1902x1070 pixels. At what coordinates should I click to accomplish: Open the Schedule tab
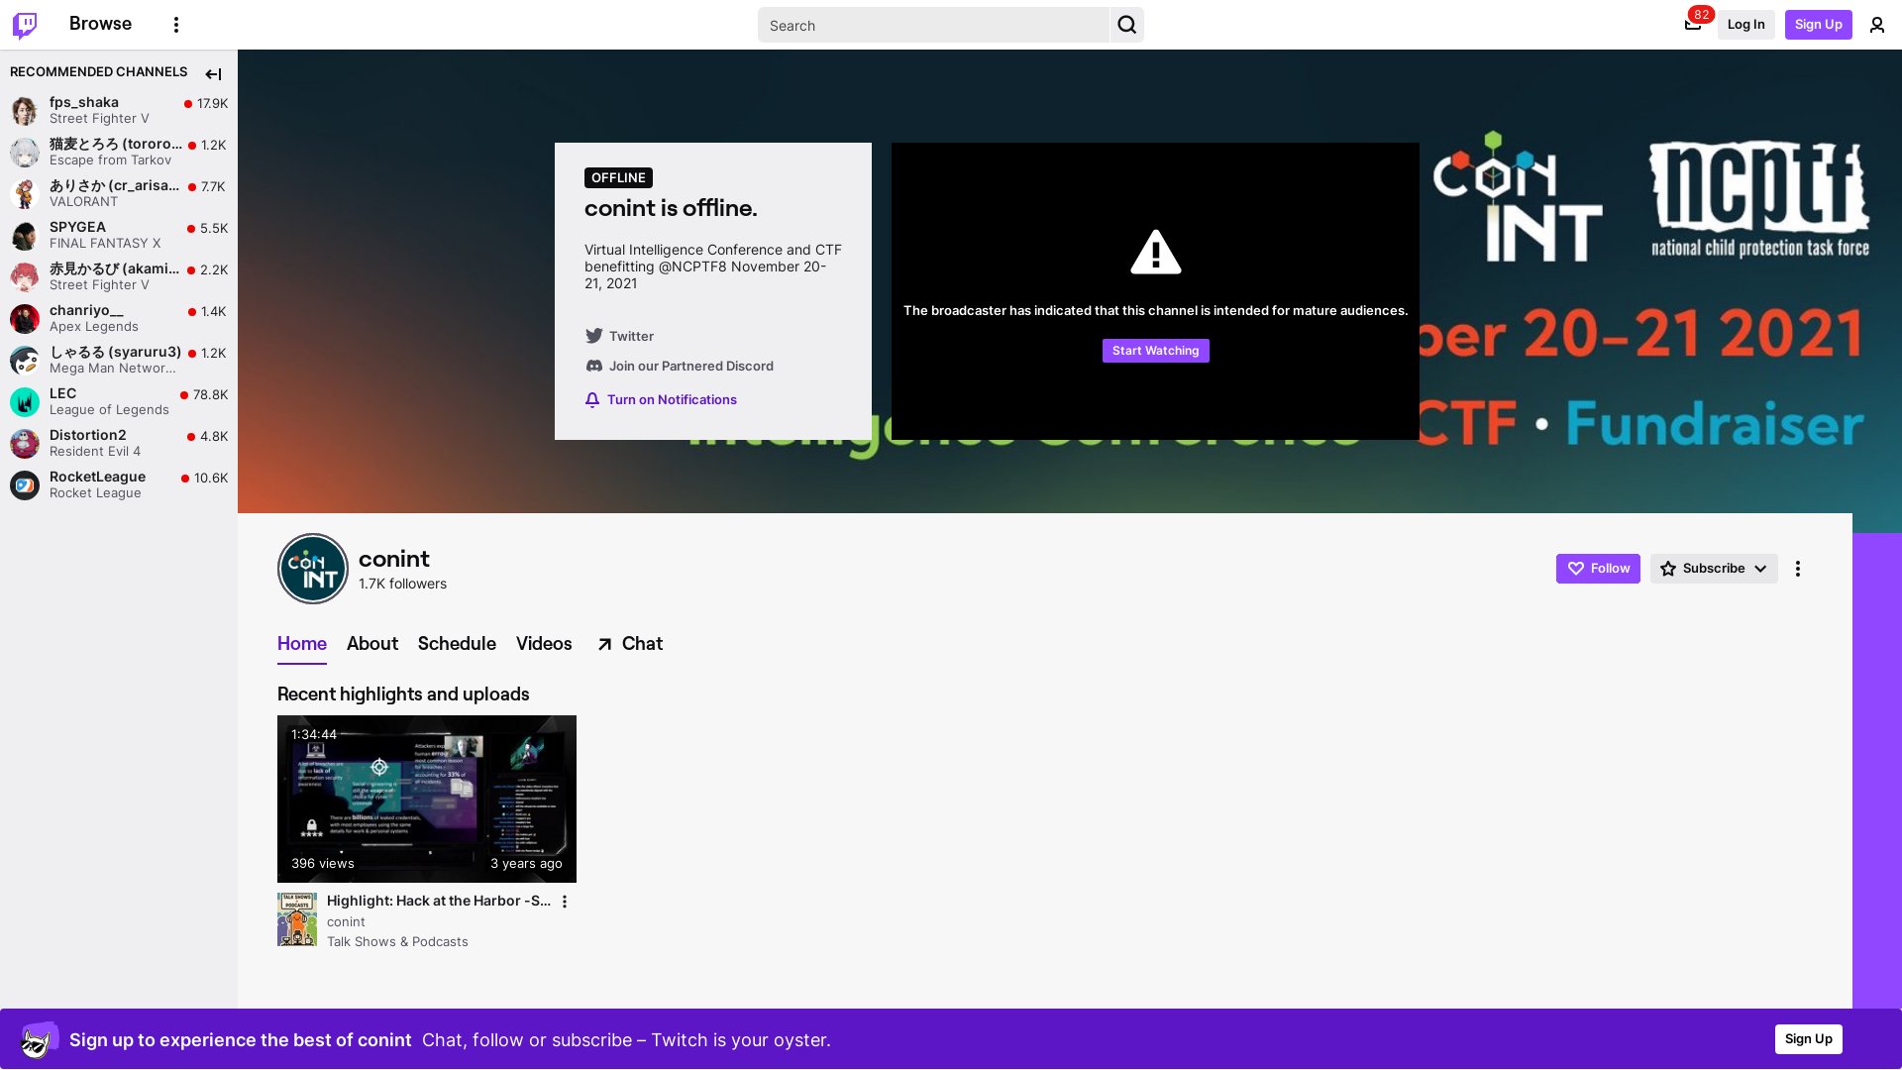click(x=457, y=644)
